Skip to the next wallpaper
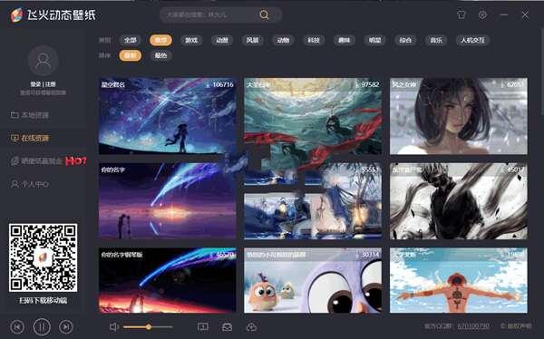The image size is (544, 339). pos(66,327)
